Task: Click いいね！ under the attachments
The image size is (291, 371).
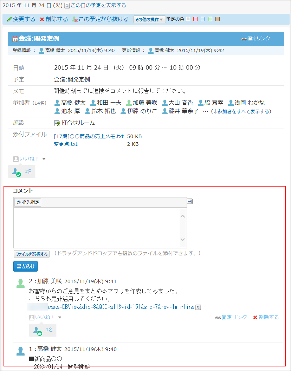Action: (x=29, y=159)
